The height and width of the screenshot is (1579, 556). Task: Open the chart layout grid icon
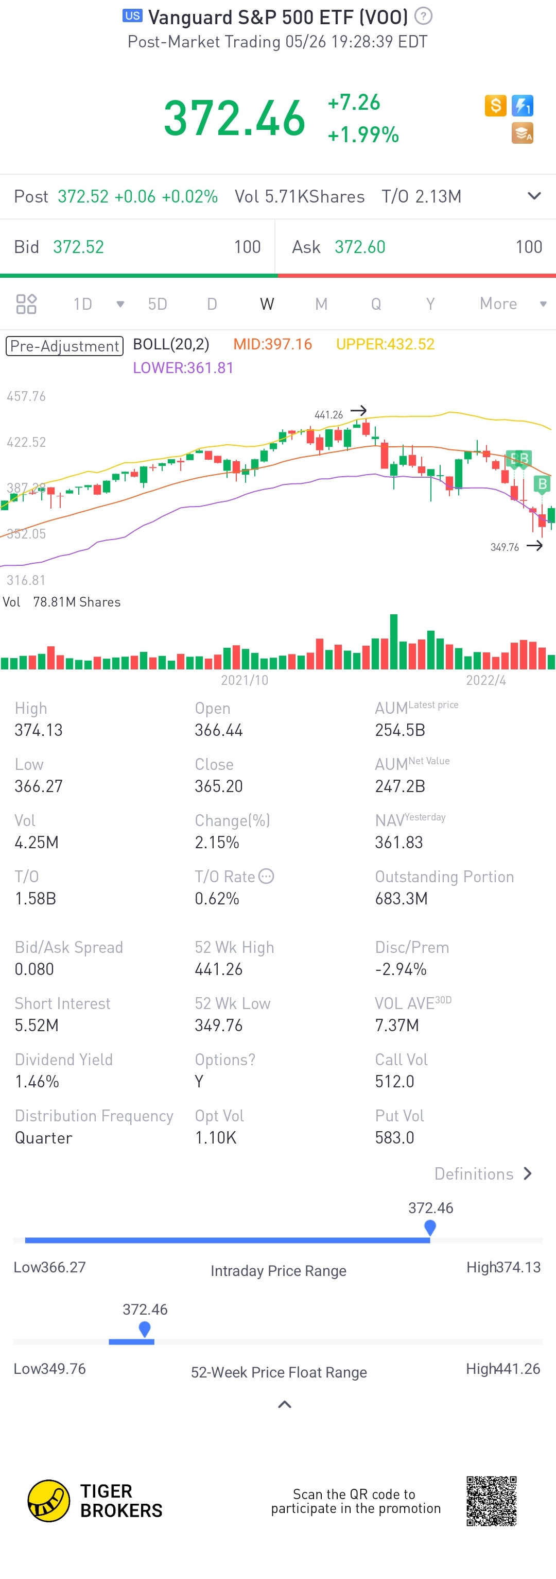point(26,304)
